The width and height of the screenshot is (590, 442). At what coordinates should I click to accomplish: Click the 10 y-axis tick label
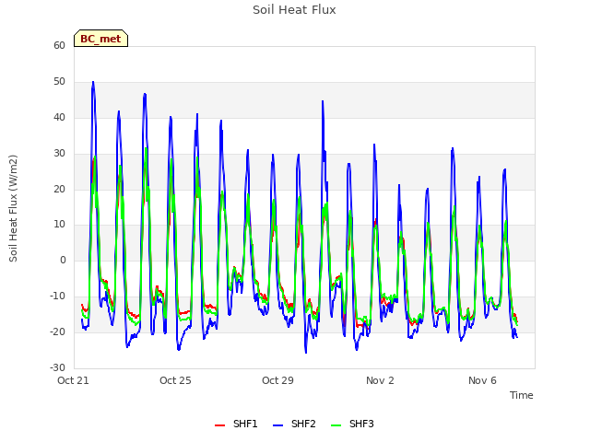59,225
